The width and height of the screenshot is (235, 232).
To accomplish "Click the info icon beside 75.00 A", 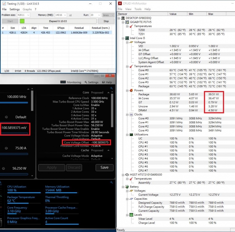I will pyautogui.click(x=6, y=148).
